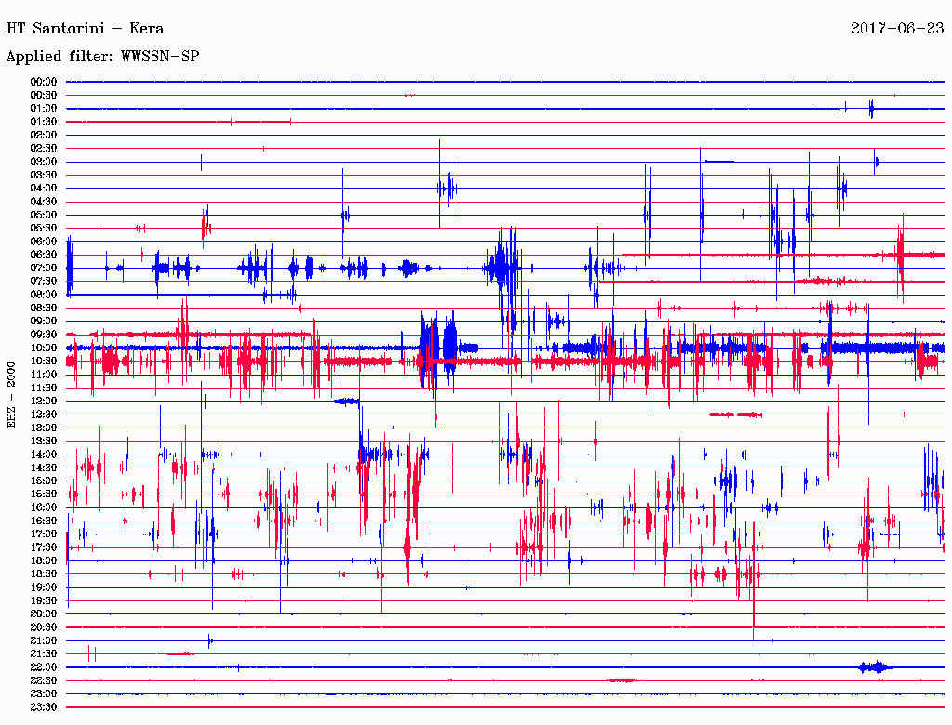Select the 16:00 time label
This screenshot has width=952, height=725.
click(44, 507)
